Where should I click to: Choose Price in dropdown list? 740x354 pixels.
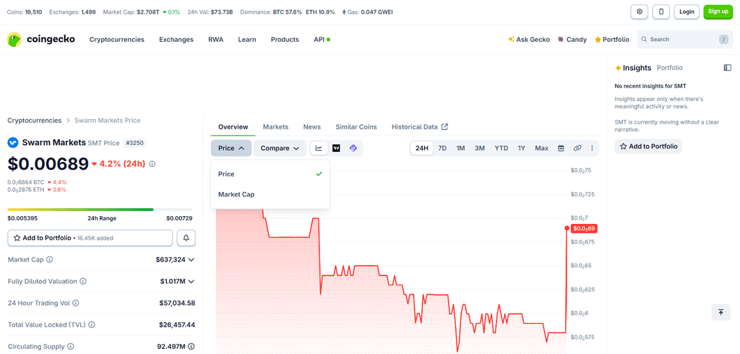click(x=270, y=174)
